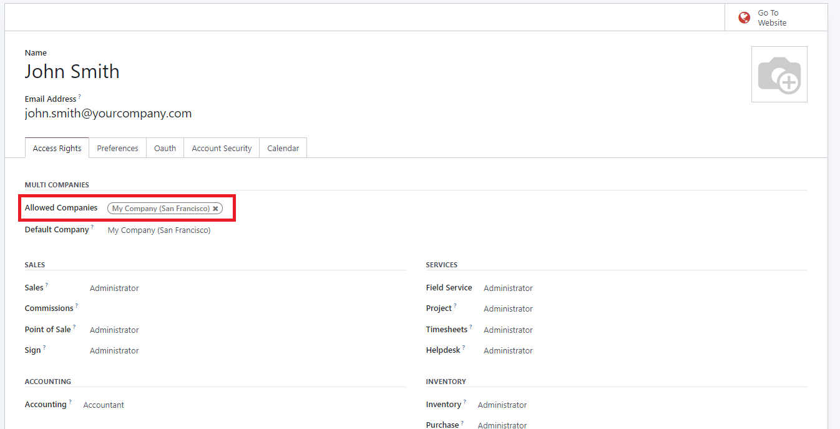Click the Default Company help icon
This screenshot has width=840, height=429.
pos(93,225)
